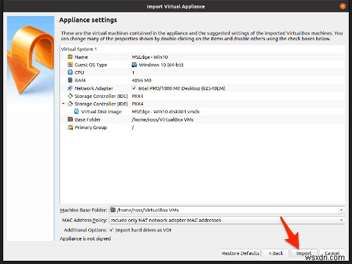Click the Windows 10 OS type icon
Screen dimensions: 352x264
pyautogui.click(x=134, y=65)
